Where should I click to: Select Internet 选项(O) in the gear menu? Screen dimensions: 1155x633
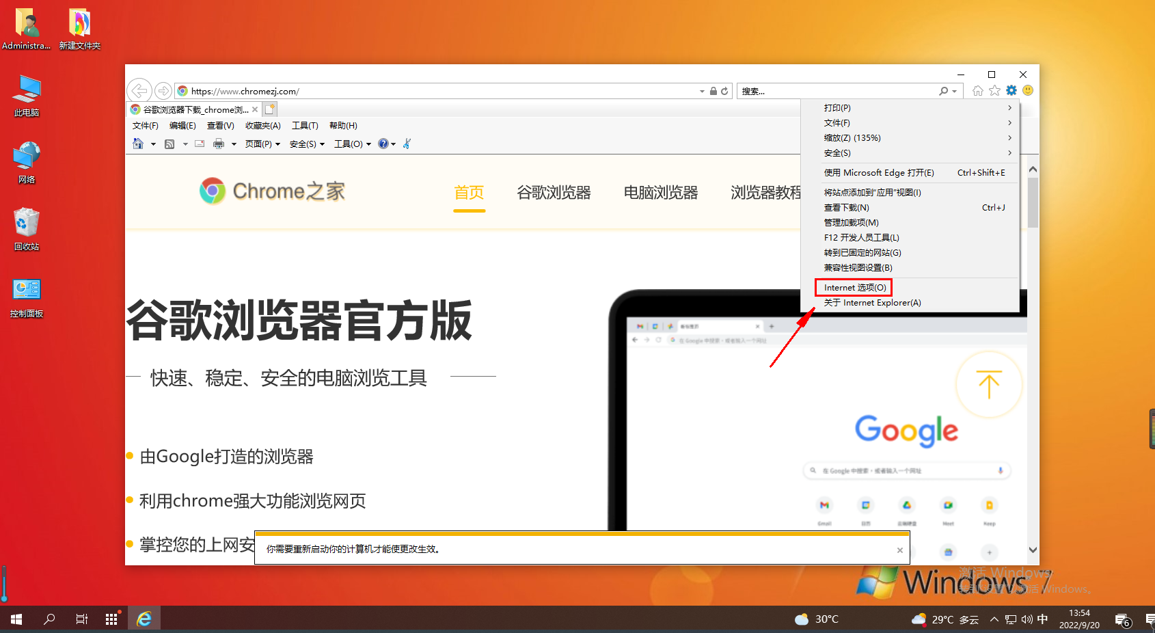853,287
